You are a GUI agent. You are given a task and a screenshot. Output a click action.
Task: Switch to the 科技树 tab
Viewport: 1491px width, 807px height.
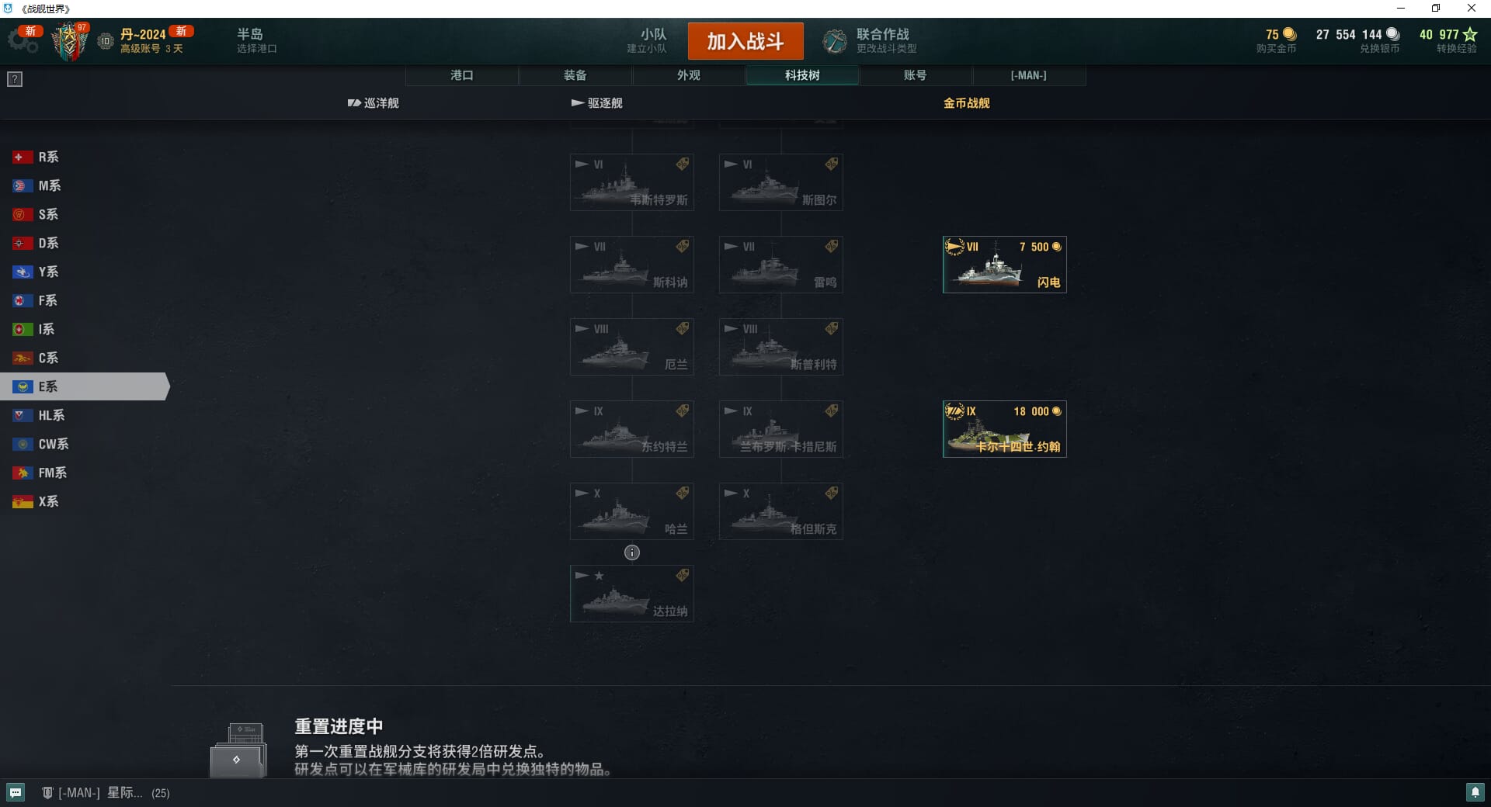click(x=802, y=75)
